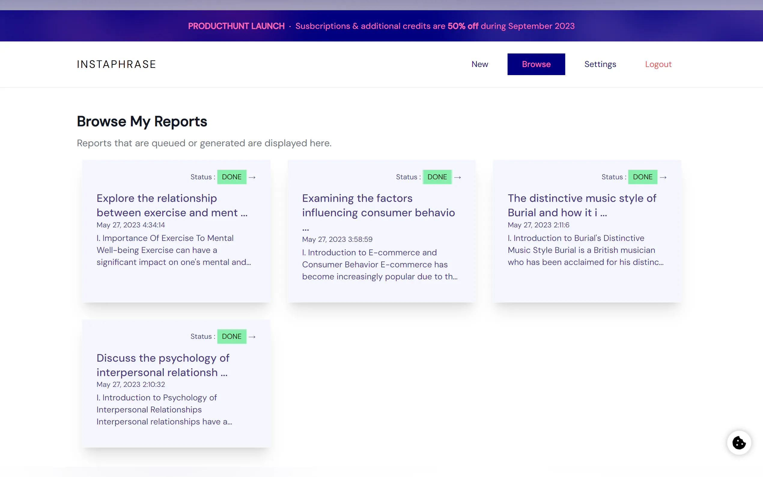Open the Settings page
This screenshot has height=477, width=763.
pos(600,64)
